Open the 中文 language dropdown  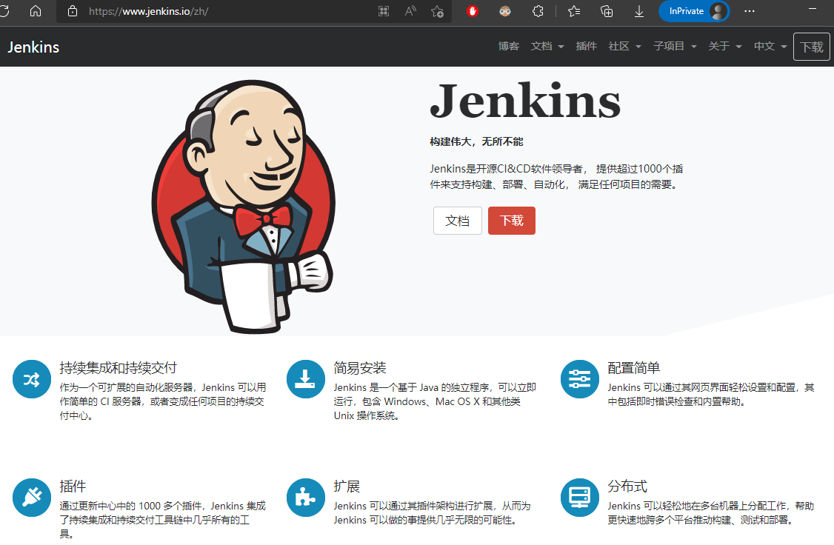770,46
